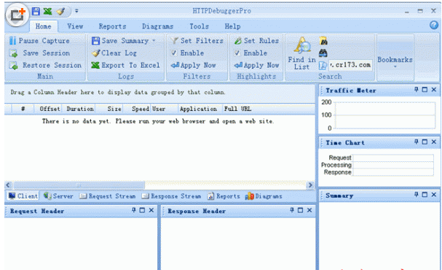Click the broom clear icon in quick access toolbar
The width and height of the screenshot is (442, 270).
[60, 11]
